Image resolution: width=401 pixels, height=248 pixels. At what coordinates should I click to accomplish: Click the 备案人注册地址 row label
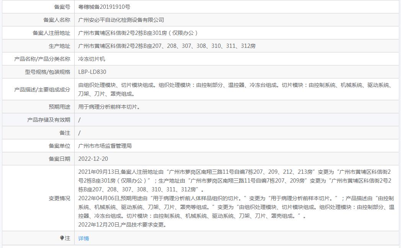point(51,33)
